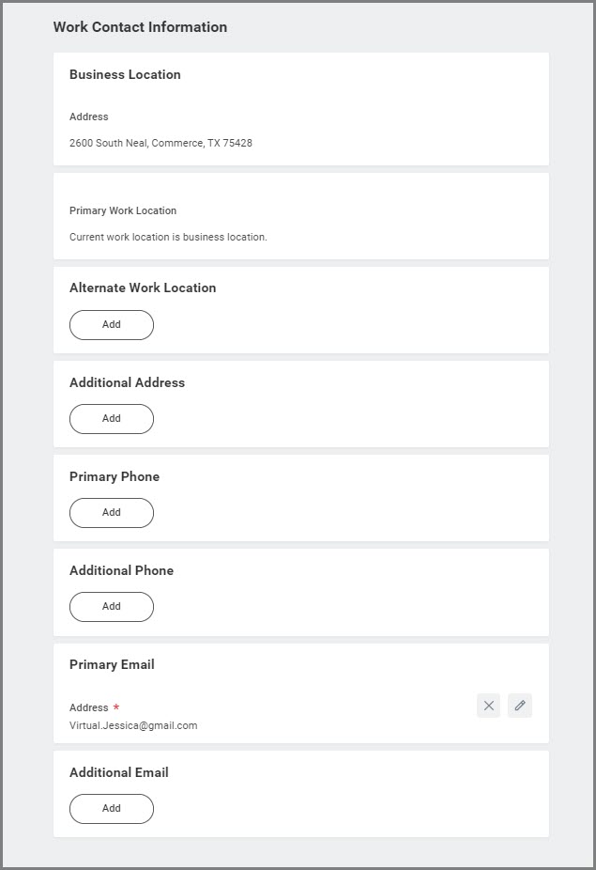
Task: Click the Work Contact Information page title
Action: [x=140, y=27]
